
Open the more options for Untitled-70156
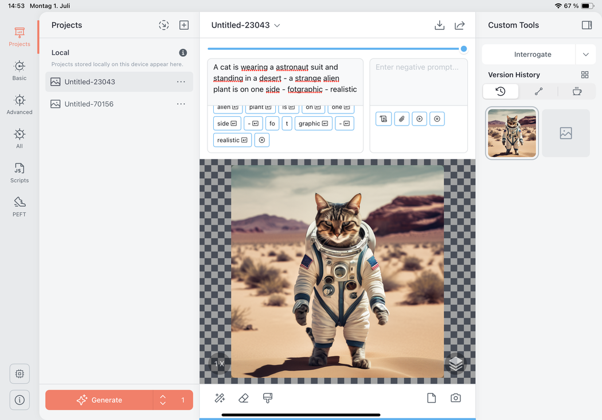point(181,104)
